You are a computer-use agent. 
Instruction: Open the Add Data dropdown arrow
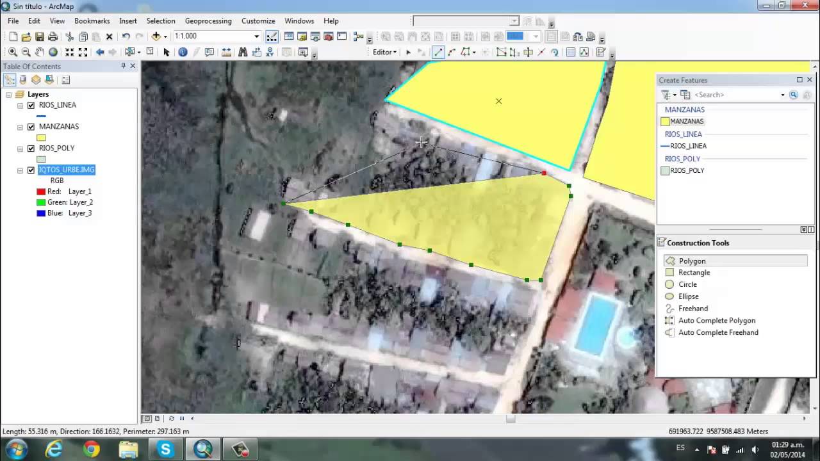(x=165, y=36)
